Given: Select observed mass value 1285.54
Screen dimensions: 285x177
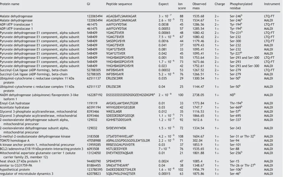Looking at the screenshot, I should (x=198, y=29).
